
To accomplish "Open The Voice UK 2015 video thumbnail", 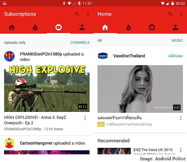I will click(x=114, y=151).
